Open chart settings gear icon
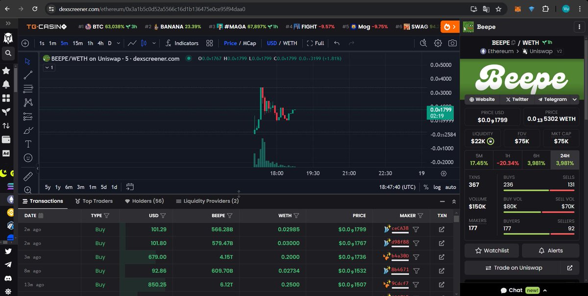 tap(438, 43)
